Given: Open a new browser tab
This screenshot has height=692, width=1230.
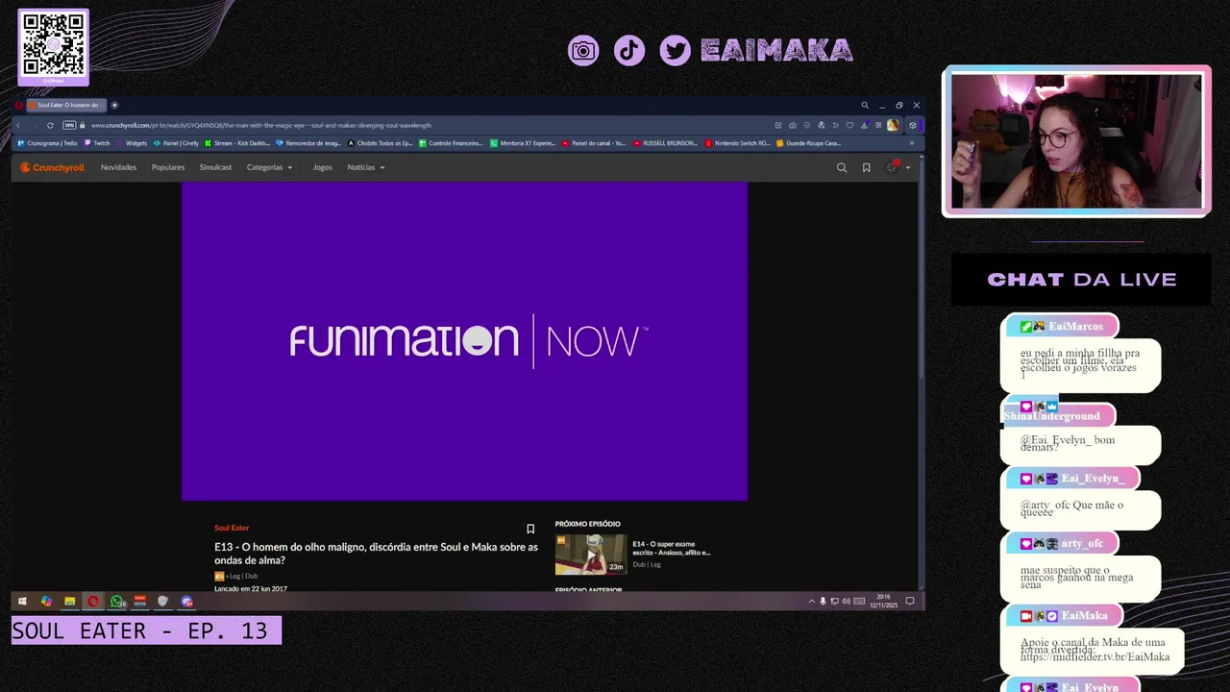Looking at the screenshot, I should coord(114,105).
